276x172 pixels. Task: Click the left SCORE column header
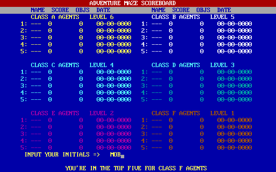pyautogui.click(x=60, y=10)
